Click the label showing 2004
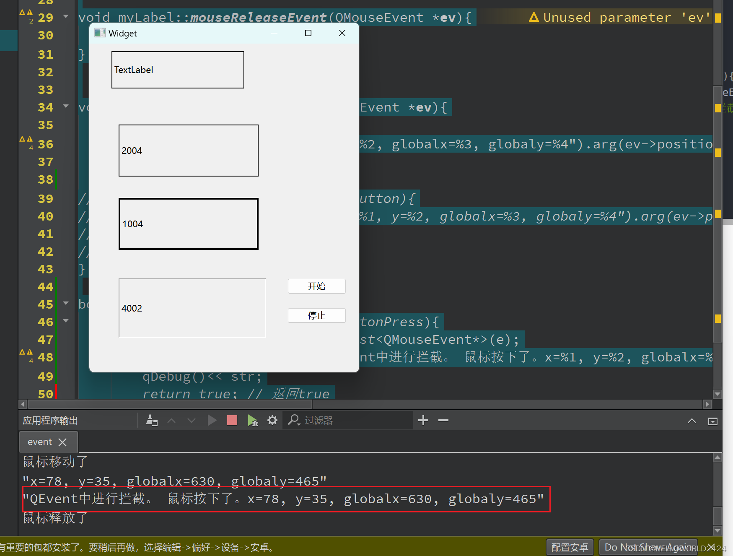The image size is (733, 556). pos(189,151)
